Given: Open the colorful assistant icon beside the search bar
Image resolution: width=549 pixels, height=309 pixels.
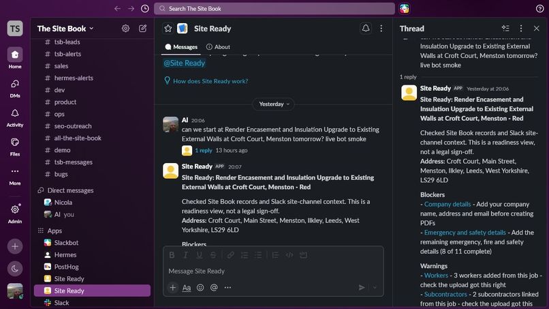Looking at the screenshot, I should click(x=405, y=8).
